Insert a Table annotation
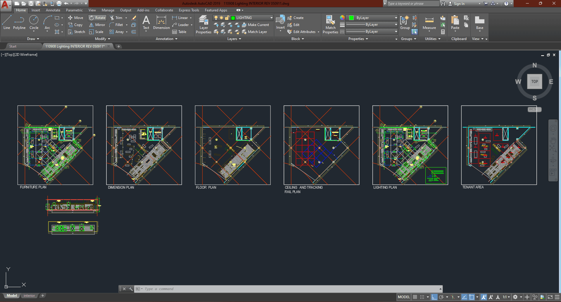 pyautogui.click(x=179, y=32)
